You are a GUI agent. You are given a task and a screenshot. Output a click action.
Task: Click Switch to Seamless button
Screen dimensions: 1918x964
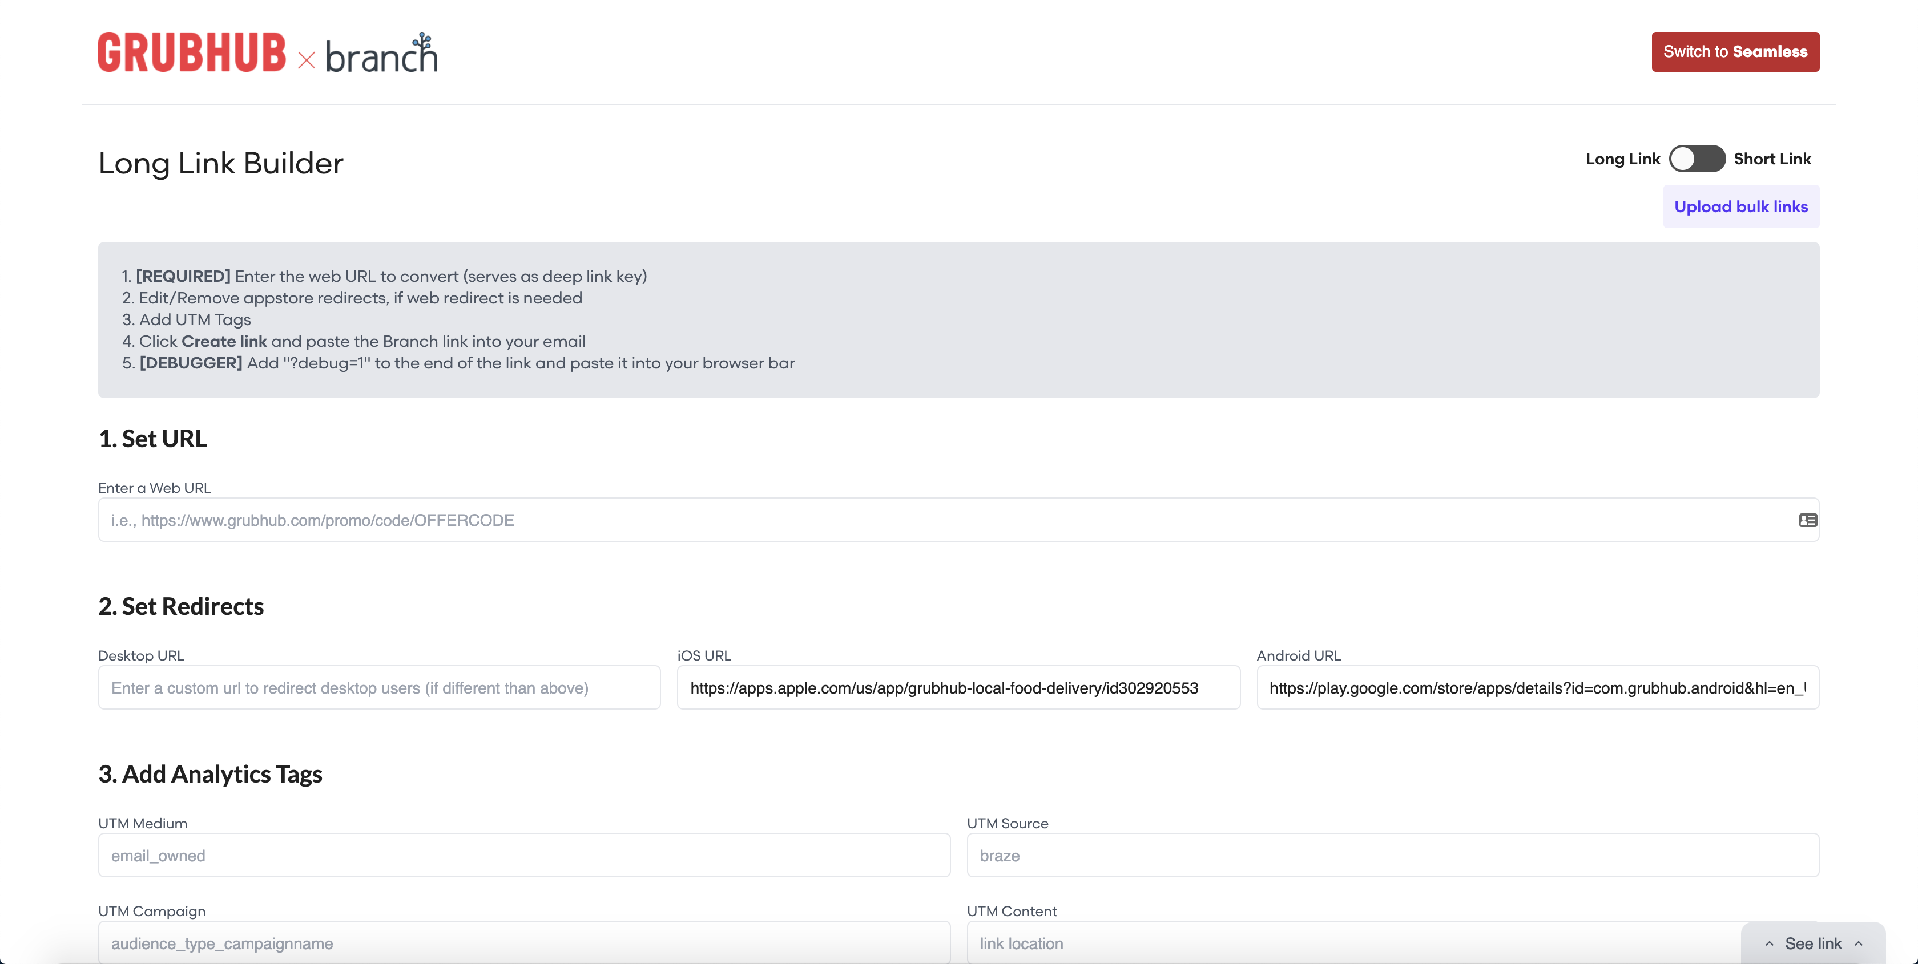click(x=1735, y=51)
